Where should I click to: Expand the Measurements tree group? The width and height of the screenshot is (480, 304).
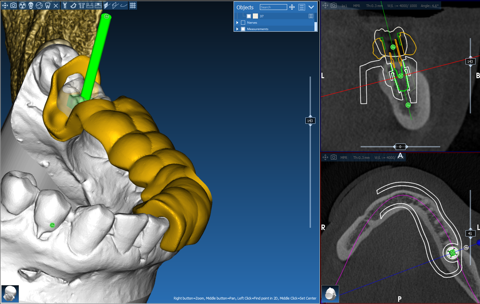tap(237, 29)
